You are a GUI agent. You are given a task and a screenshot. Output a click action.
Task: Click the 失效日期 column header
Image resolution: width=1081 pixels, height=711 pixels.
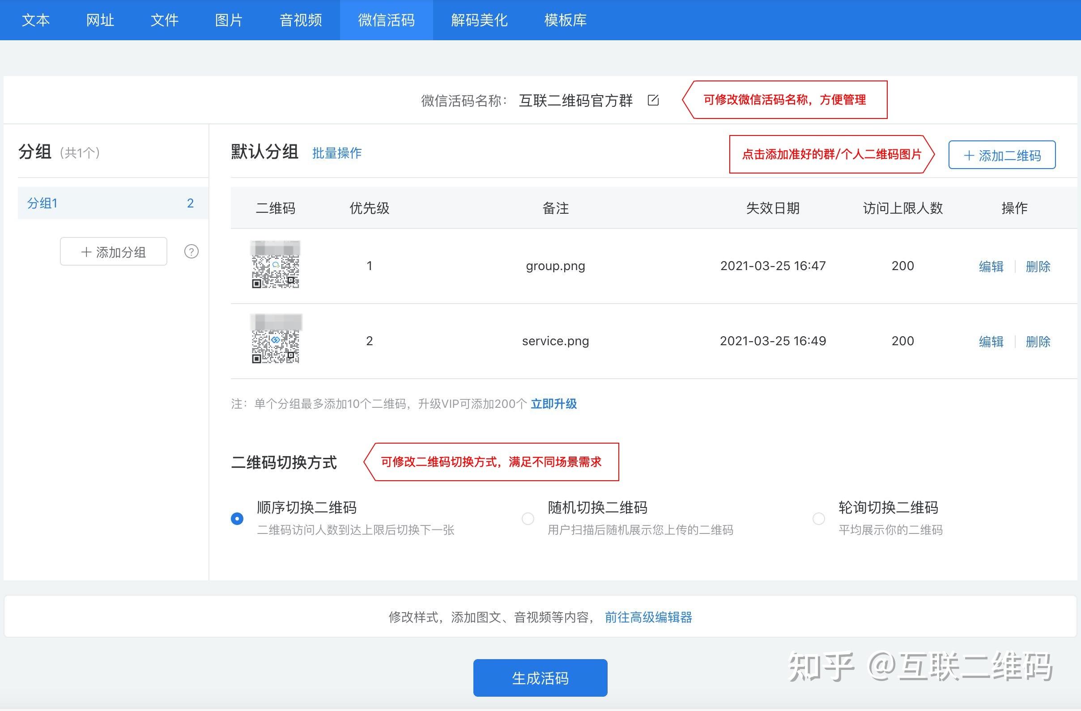(x=773, y=208)
